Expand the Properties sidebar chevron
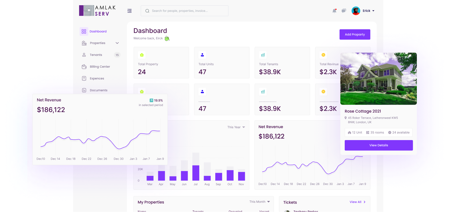 click(117, 43)
